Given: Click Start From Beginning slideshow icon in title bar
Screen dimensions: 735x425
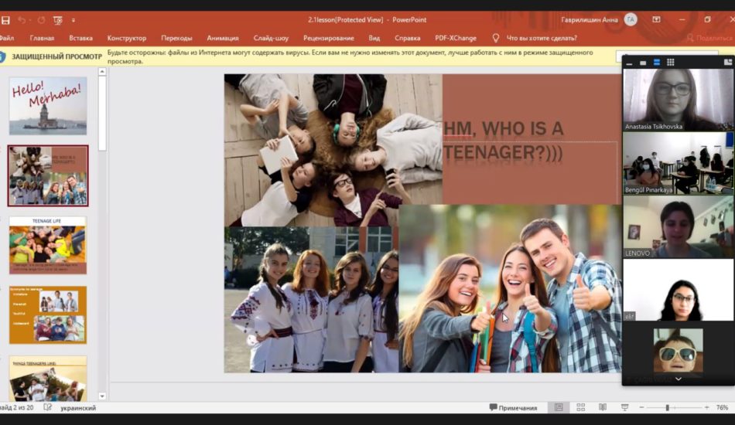Looking at the screenshot, I should (59, 20).
